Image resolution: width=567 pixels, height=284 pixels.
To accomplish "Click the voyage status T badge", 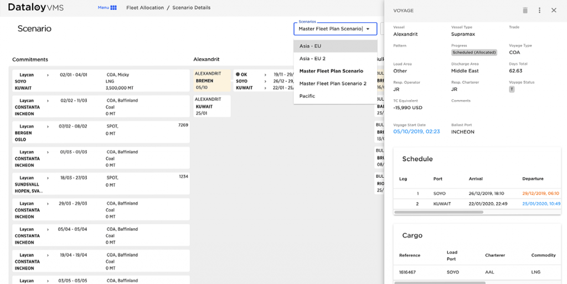I will click(x=512, y=89).
